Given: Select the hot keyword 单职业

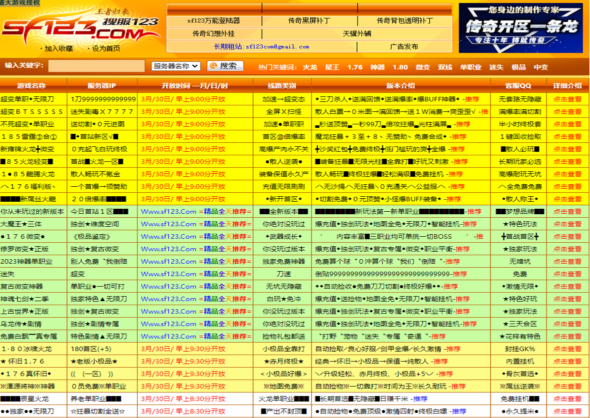Looking at the screenshot, I should [470, 67].
